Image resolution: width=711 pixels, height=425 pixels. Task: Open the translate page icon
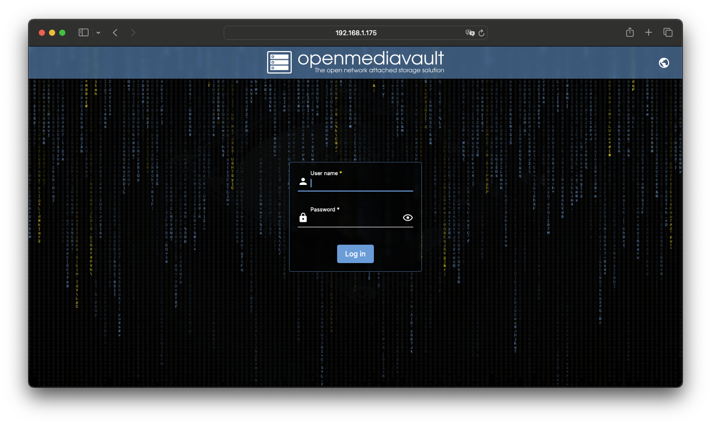pos(470,33)
